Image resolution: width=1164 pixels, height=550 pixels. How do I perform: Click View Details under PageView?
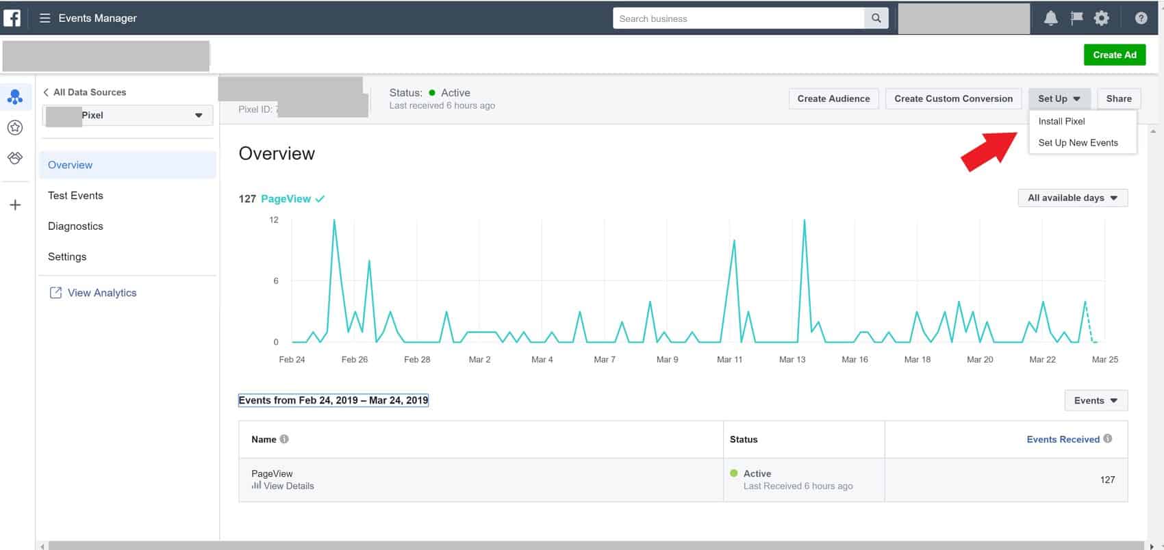289,486
